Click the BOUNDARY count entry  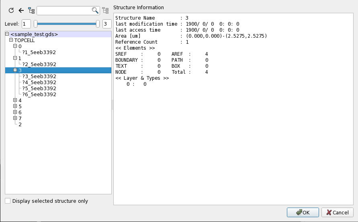138,60
